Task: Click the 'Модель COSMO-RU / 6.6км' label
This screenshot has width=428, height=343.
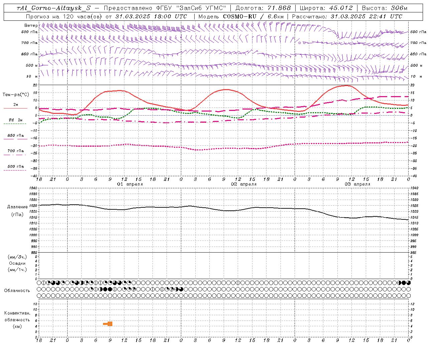Action: coord(241,16)
